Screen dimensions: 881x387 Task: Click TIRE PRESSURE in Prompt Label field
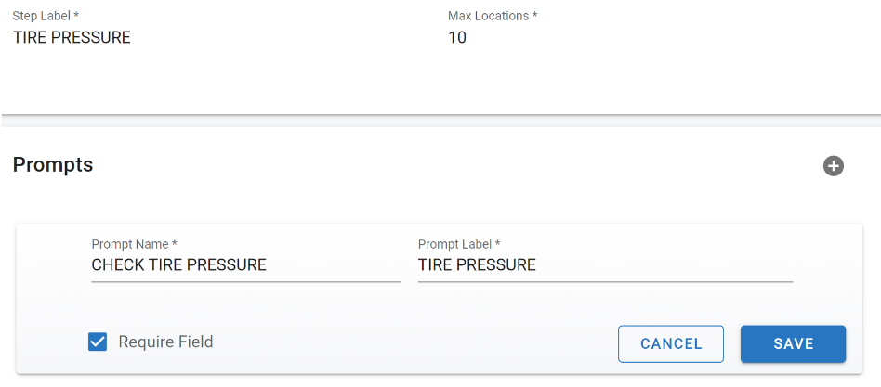pyautogui.click(x=477, y=265)
